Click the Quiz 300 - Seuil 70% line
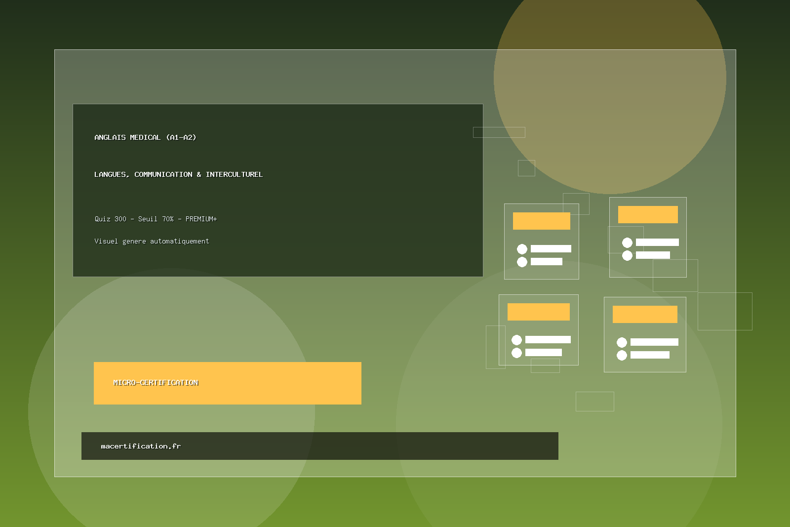Image resolution: width=790 pixels, height=527 pixels. 156,219
